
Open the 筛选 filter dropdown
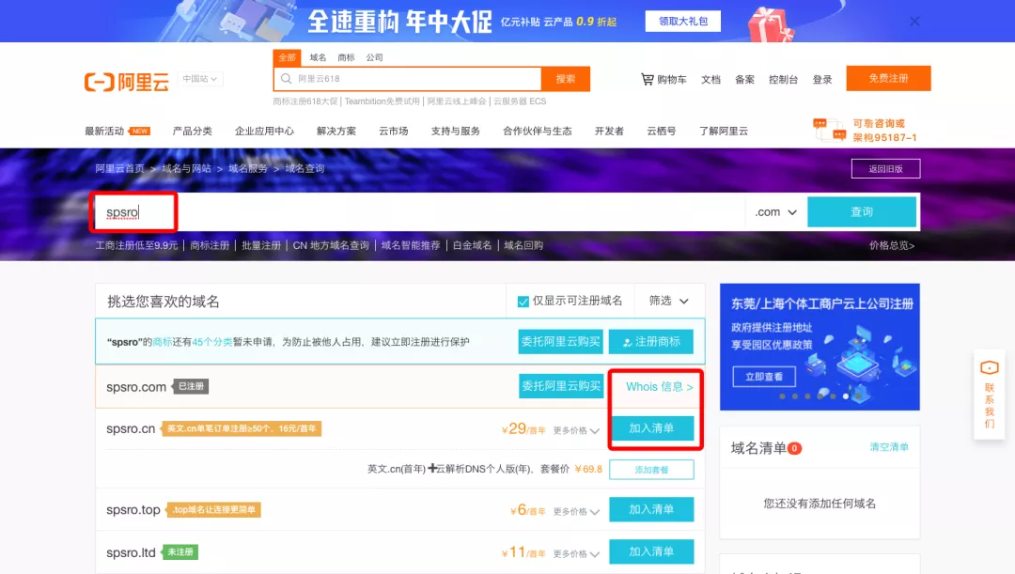coord(669,301)
